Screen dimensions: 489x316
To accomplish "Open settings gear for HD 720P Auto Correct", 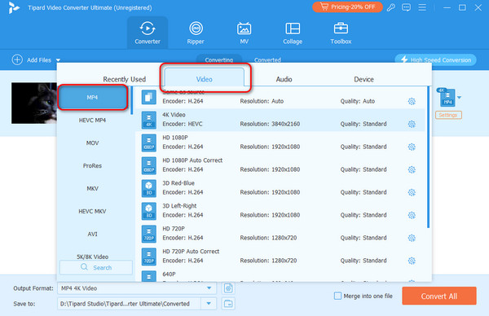I will pyautogui.click(x=412, y=261).
